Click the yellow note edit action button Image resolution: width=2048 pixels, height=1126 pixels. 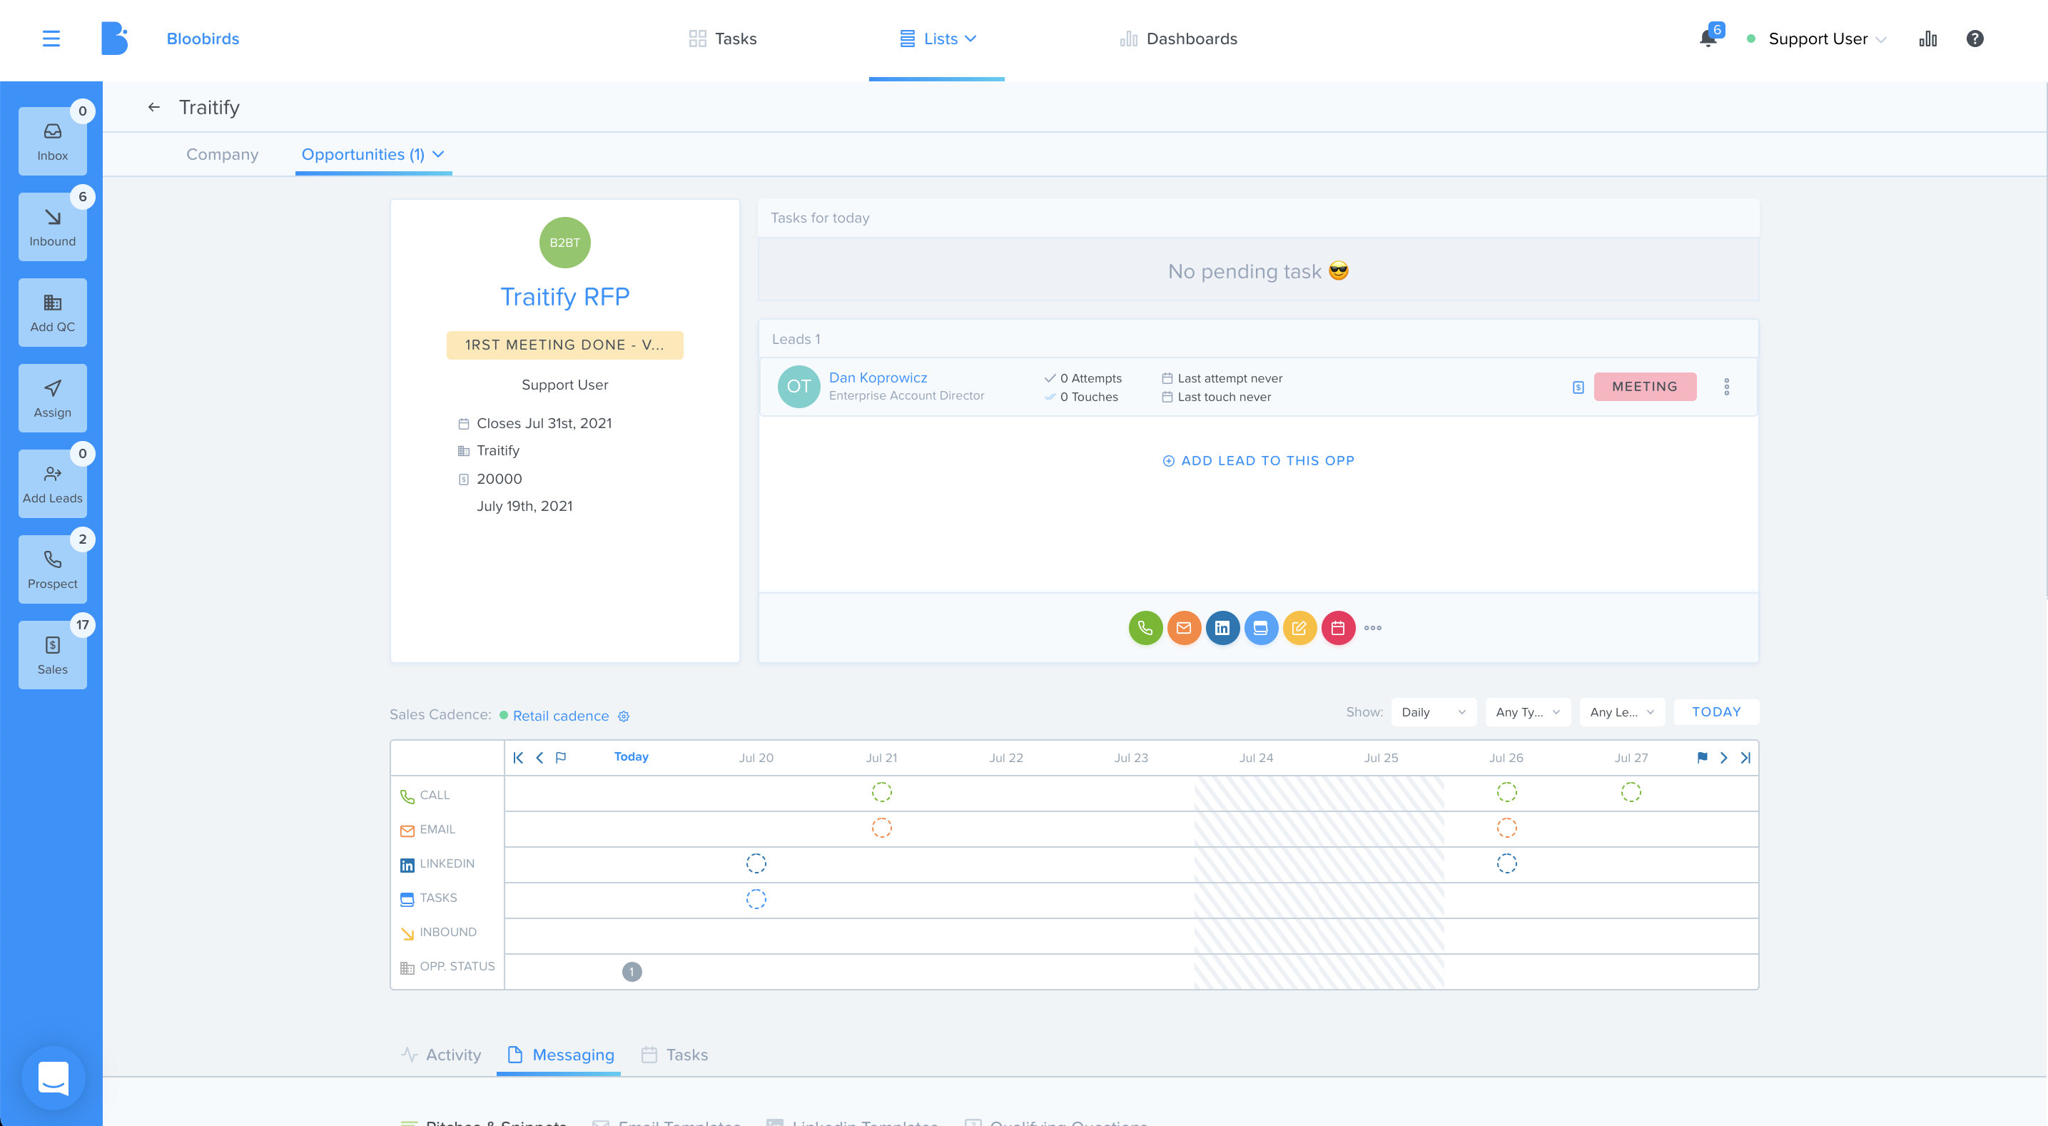[x=1299, y=628]
